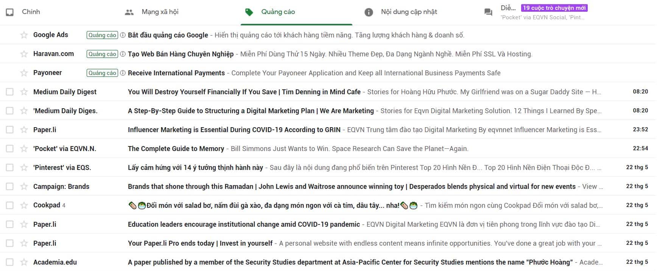Click the 'Quảng cáo' badge on Haravan.com row
Image resolution: width=657 pixels, height=271 pixels.
point(102,54)
